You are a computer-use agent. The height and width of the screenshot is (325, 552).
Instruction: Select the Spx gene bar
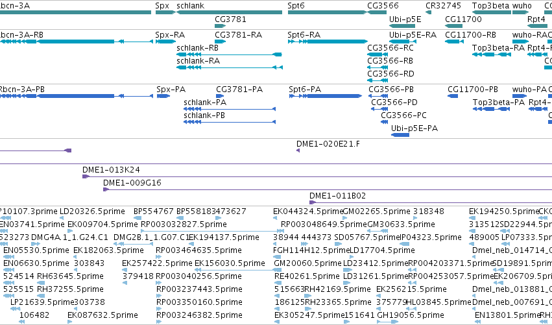165,12
